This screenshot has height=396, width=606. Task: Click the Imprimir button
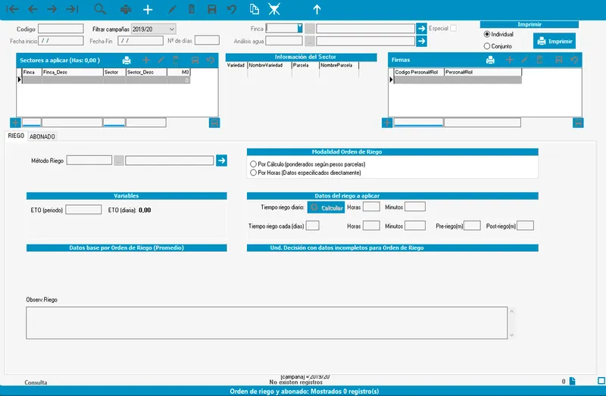point(554,41)
